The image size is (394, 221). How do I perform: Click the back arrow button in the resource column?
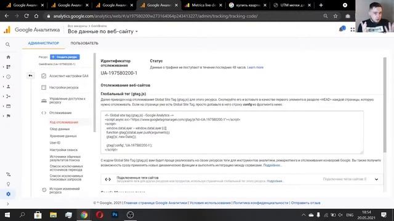tap(30, 76)
